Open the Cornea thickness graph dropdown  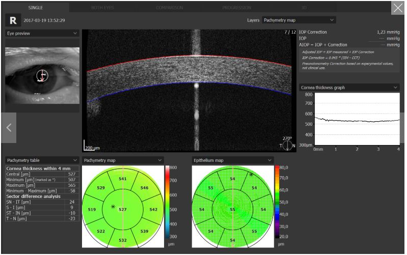point(349,88)
